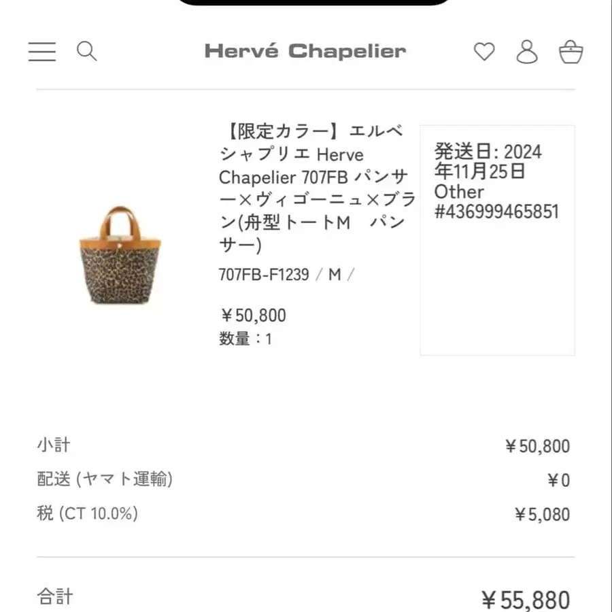Screen dimensions: 612x612
Task: Click the order number #436999465851
Action: pos(496,212)
